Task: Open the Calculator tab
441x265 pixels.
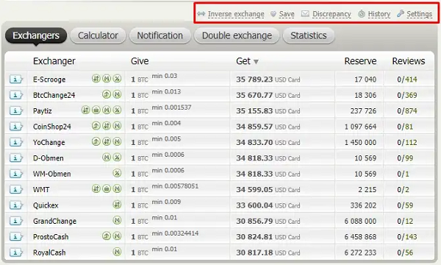Action: pos(98,36)
